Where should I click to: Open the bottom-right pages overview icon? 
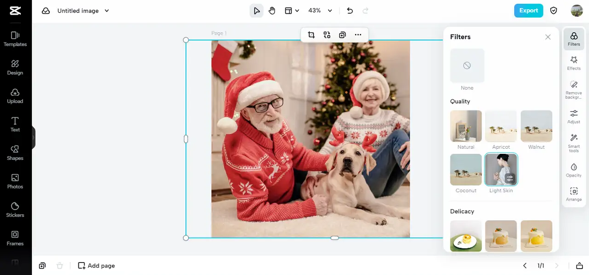579,266
